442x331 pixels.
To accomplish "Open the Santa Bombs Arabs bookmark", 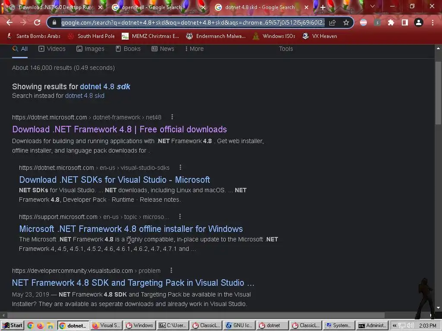I will pos(34,36).
